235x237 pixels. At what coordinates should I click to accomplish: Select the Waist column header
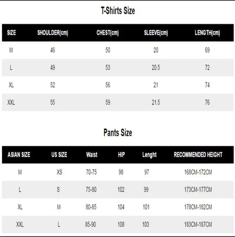point(92,155)
